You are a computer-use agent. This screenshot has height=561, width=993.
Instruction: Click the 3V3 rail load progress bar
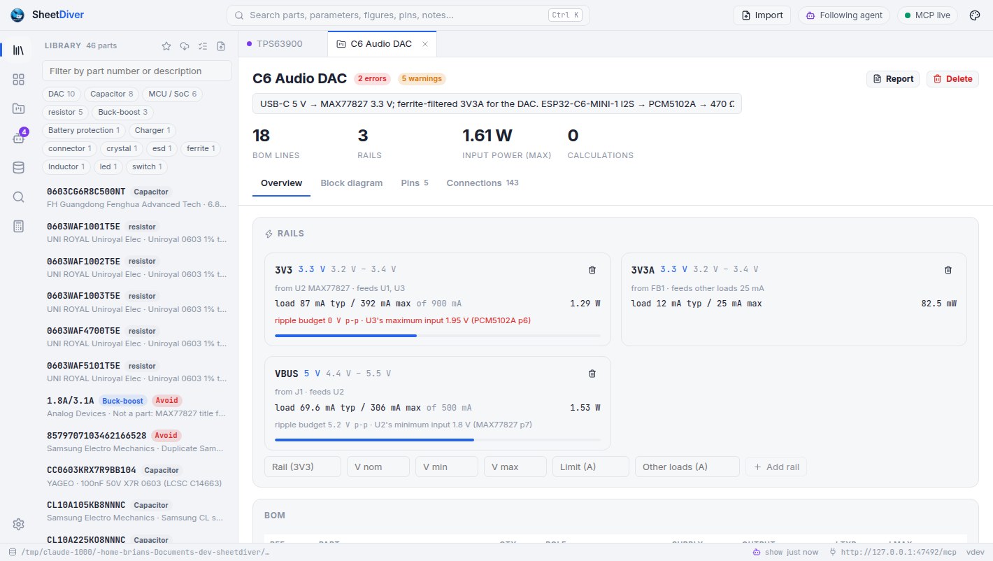click(438, 336)
